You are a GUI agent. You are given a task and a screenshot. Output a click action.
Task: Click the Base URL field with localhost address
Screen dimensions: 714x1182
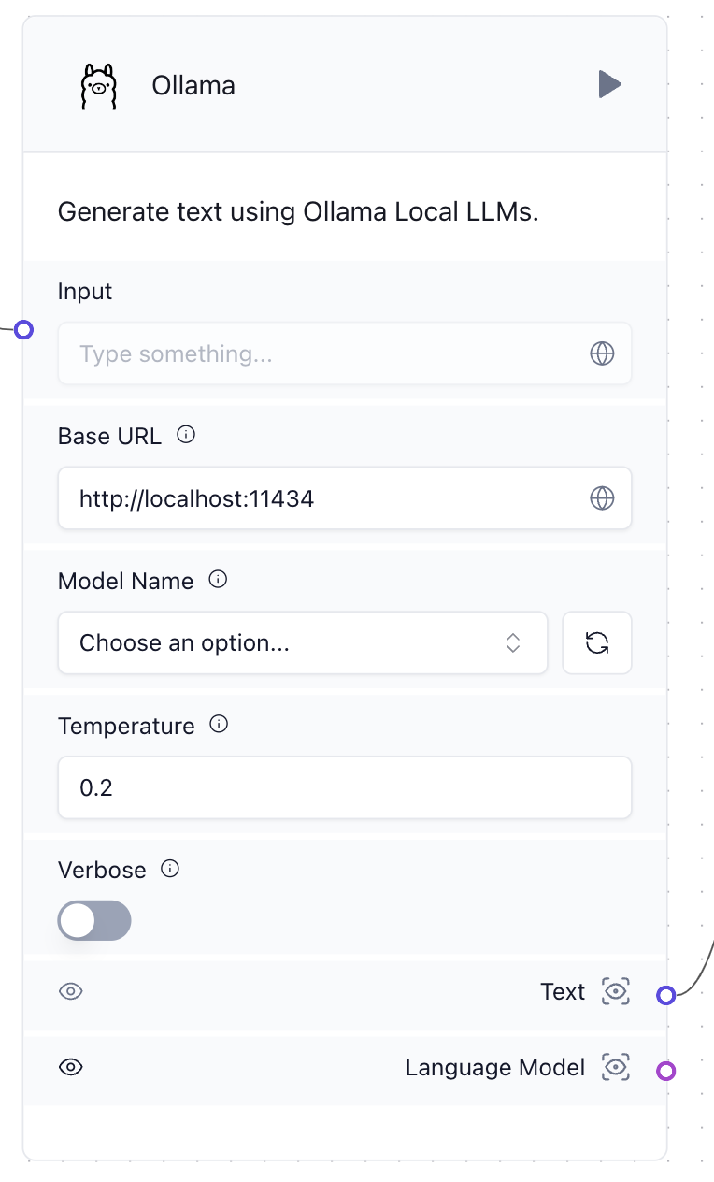coord(345,498)
